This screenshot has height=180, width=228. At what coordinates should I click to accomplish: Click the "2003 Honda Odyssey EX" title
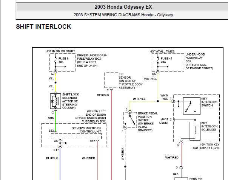(123, 7)
